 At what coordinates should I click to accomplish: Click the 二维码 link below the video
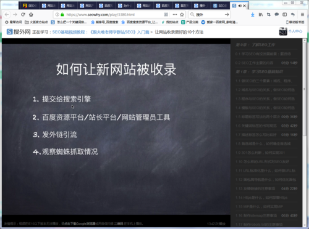119,223
